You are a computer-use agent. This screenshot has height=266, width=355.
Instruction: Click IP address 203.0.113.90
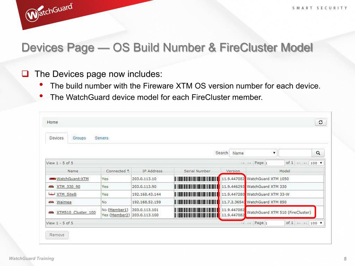pyautogui.click(x=144, y=187)
